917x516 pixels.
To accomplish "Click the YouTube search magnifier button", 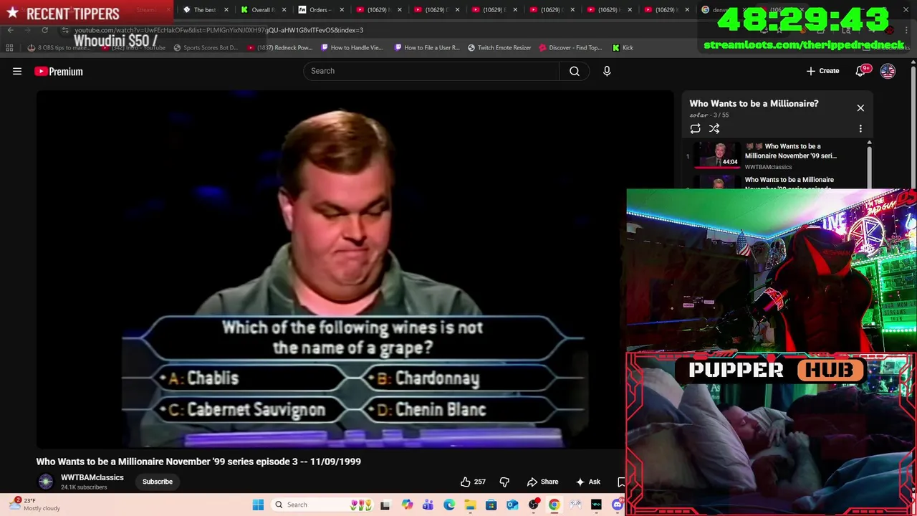I will (575, 71).
